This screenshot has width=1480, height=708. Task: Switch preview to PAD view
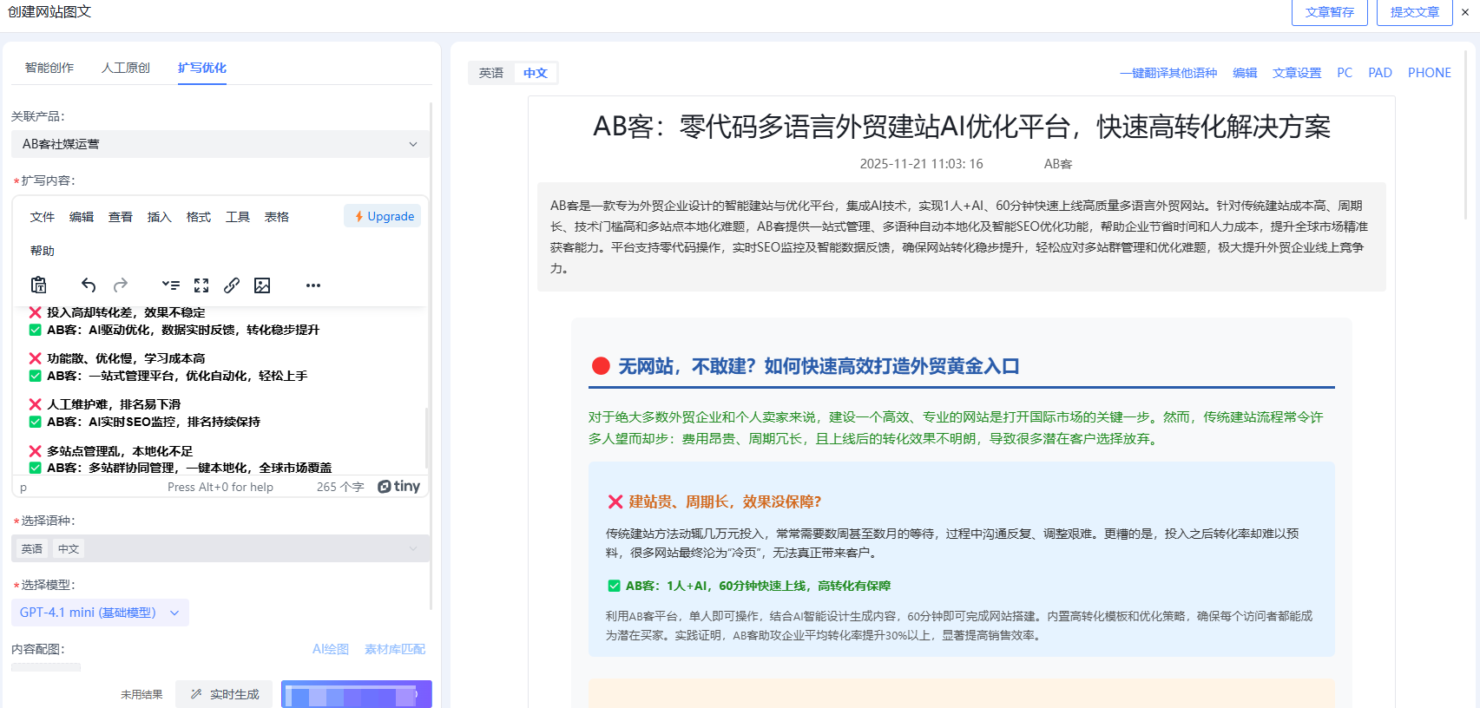tap(1379, 73)
